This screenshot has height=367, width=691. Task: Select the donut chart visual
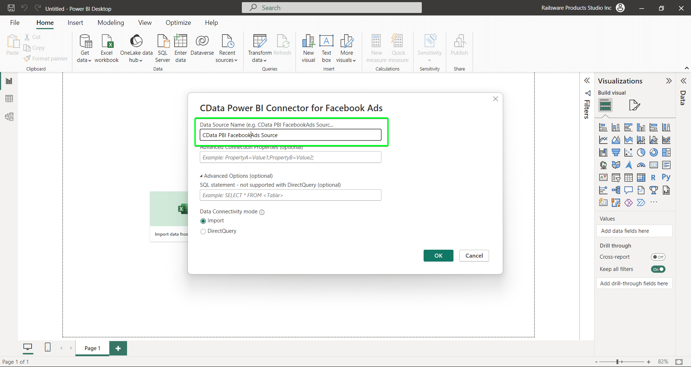point(654,153)
